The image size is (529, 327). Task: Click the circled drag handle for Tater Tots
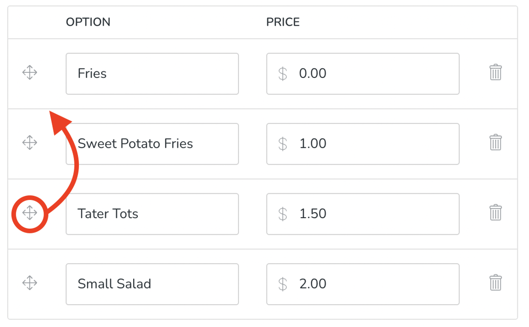(x=29, y=213)
